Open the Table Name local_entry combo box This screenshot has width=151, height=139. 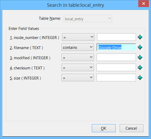coord(88,19)
